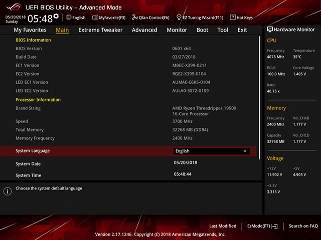Click the Hardware Monitor Voltage heading
Viewport: 321px width, 240px height.
click(275, 158)
